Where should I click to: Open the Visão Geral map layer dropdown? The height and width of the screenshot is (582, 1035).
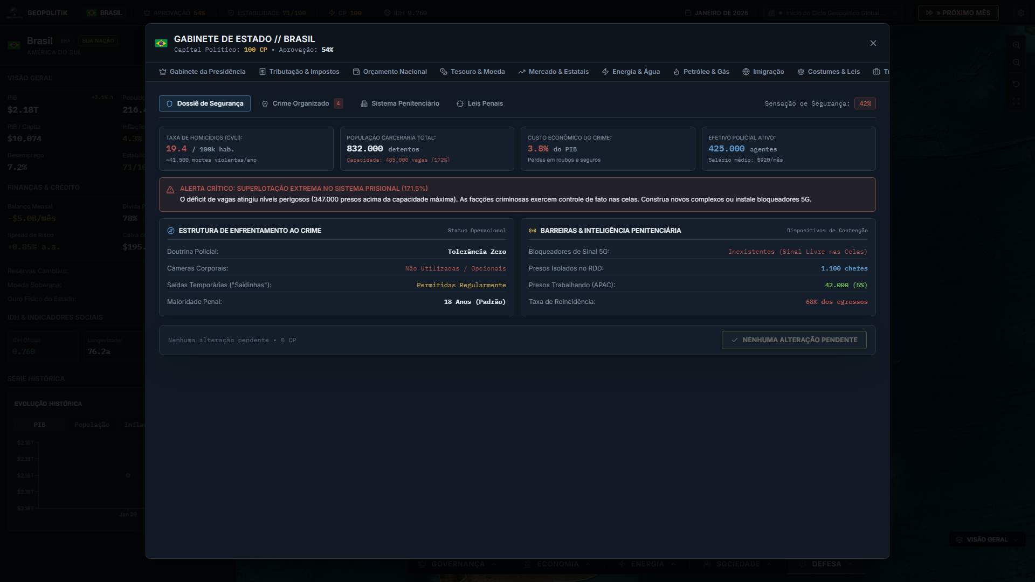(x=987, y=539)
